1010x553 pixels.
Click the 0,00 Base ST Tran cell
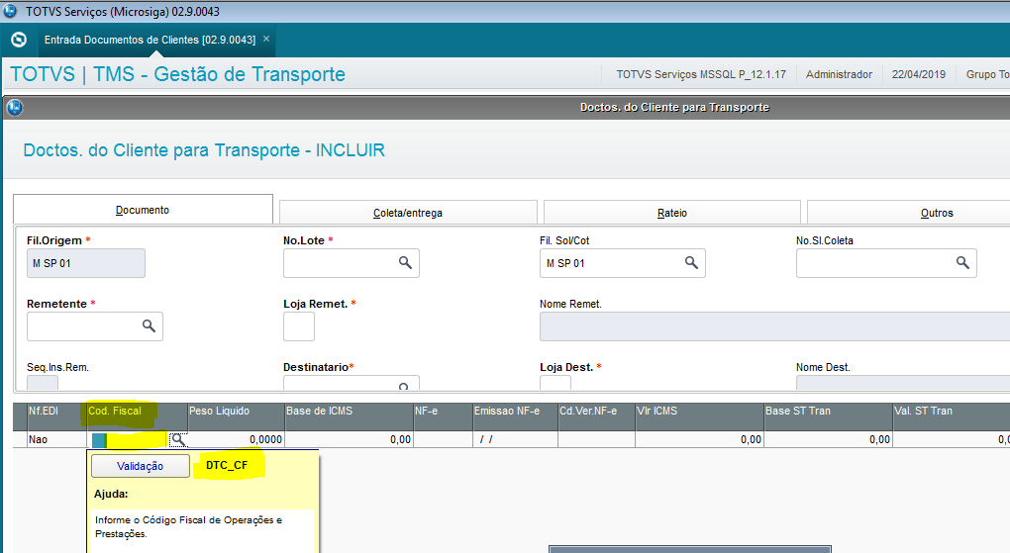pyautogui.click(x=829, y=439)
